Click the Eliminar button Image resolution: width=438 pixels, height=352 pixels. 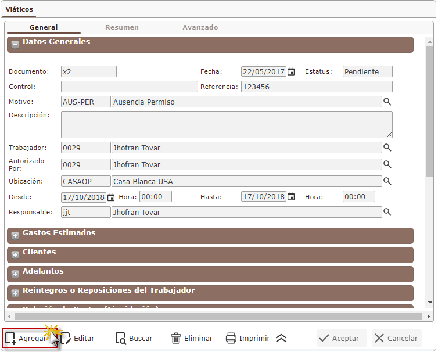click(x=192, y=338)
